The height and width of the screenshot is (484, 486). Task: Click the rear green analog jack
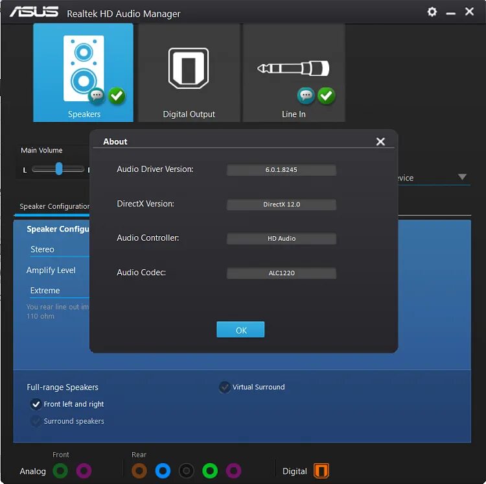tap(210, 470)
